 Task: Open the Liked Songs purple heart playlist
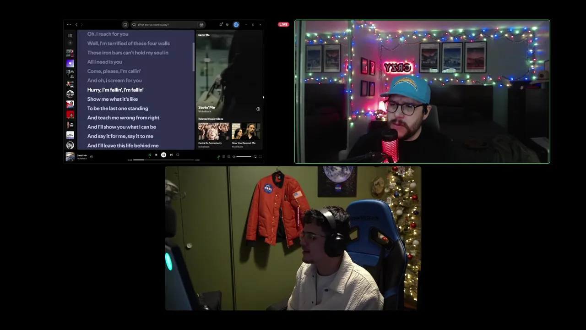point(70,63)
